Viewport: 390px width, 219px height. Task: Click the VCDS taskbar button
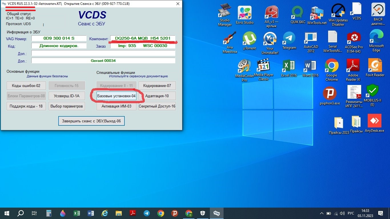(217, 213)
